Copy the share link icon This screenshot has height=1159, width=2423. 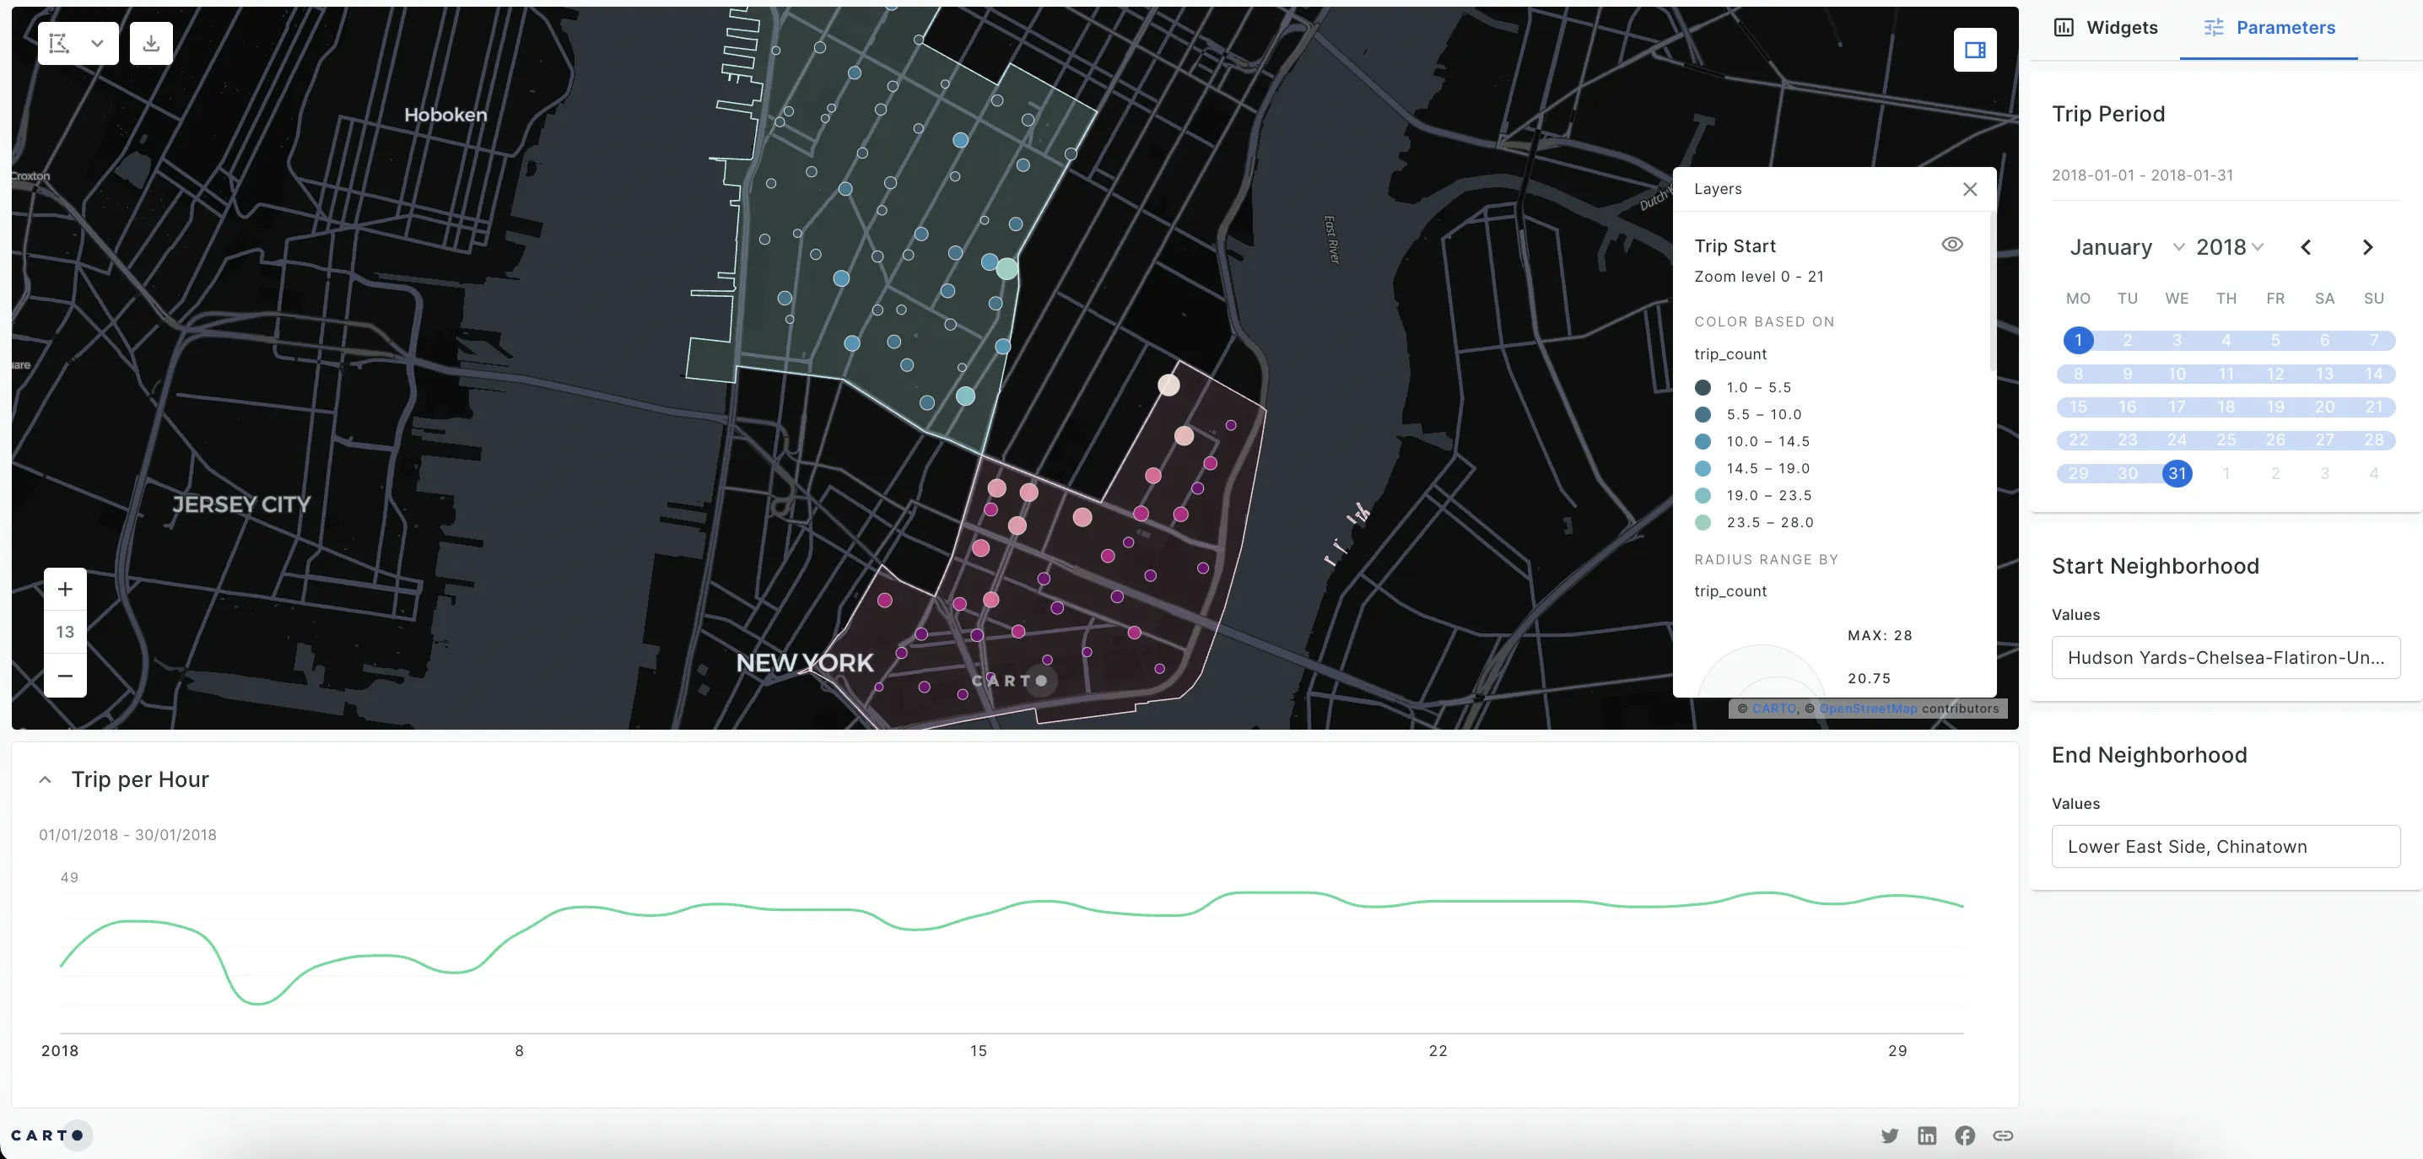2003,1135
